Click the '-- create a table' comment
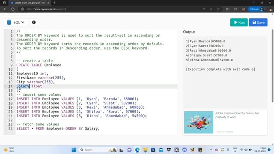 tap(35, 61)
